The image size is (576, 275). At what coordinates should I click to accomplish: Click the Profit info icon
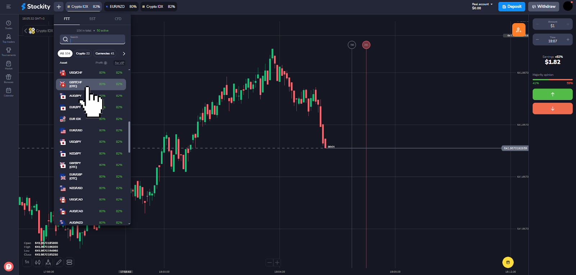pos(105,63)
